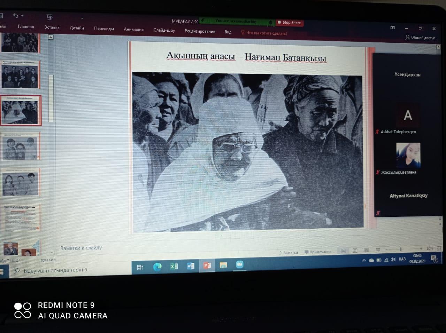Show hidden system tray icons
446x333 pixels.
(364, 260)
